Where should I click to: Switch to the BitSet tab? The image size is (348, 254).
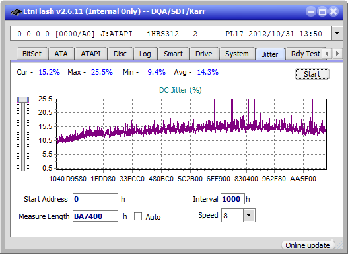pyautogui.click(x=32, y=54)
